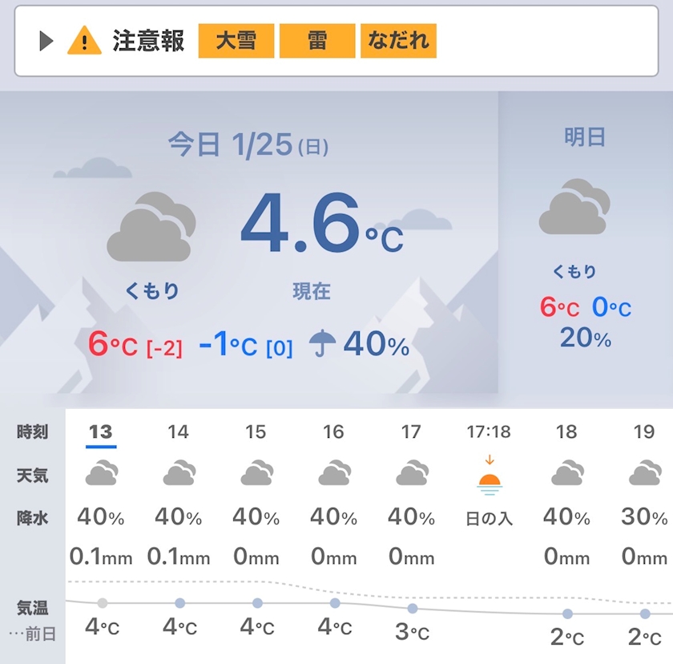Click the 16 o'clock cloud icon
This screenshot has height=664, width=673.
334,473
